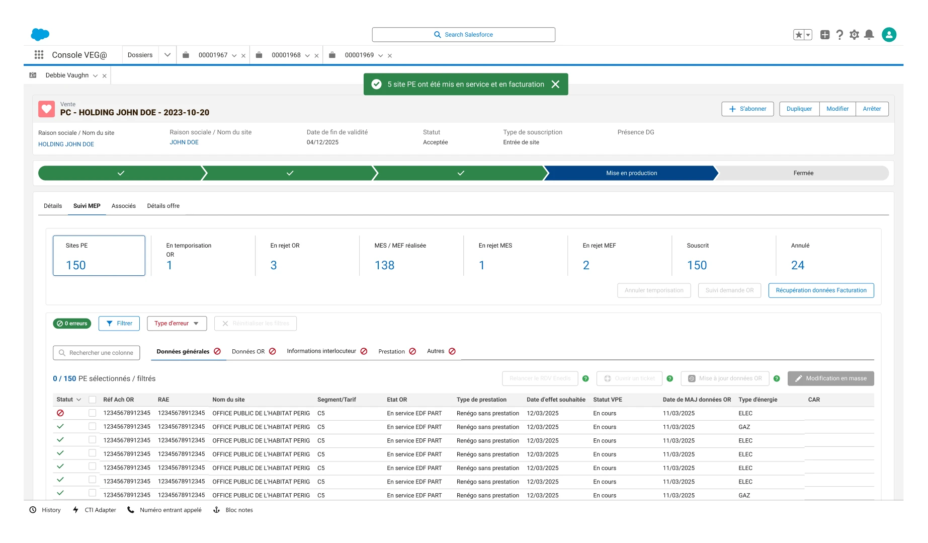Click the Modifier button

[x=837, y=109]
